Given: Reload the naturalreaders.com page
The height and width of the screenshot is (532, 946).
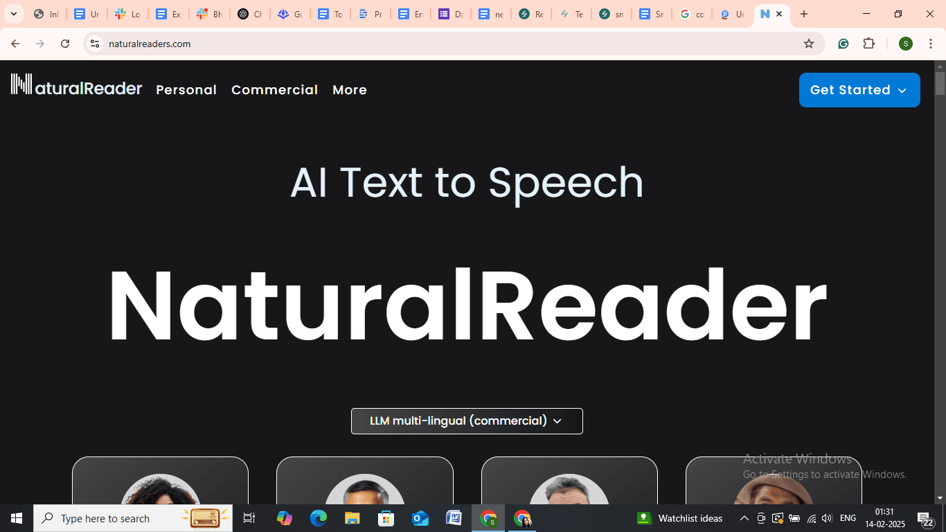Looking at the screenshot, I should (65, 44).
